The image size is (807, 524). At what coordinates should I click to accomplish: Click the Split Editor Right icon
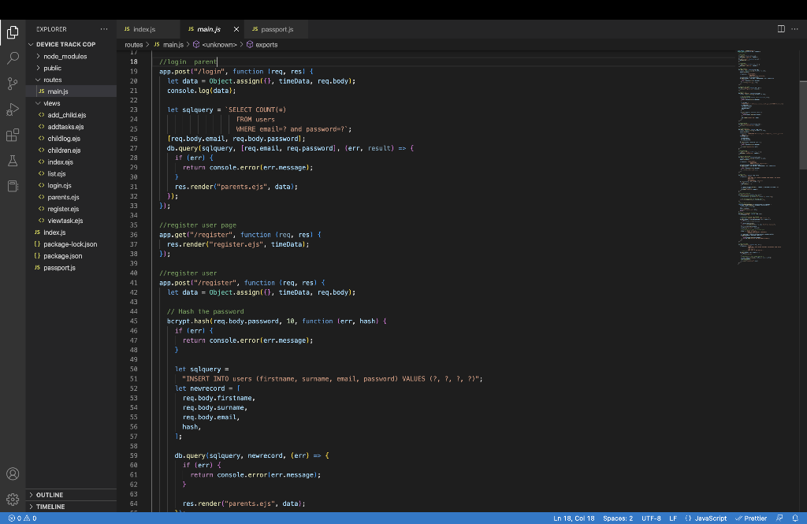(781, 29)
